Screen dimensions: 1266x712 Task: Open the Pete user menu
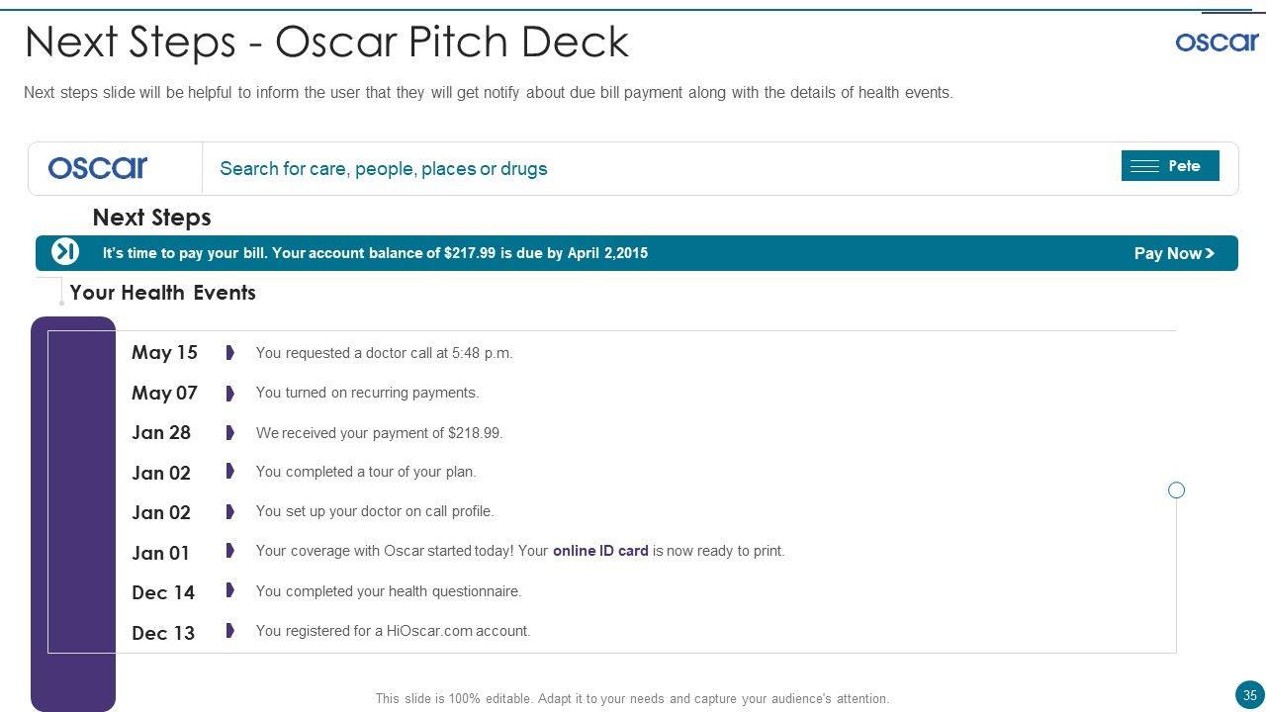coord(1183,166)
